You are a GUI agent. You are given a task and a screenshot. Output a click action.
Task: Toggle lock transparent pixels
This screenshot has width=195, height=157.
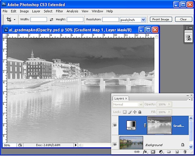pos(124,112)
